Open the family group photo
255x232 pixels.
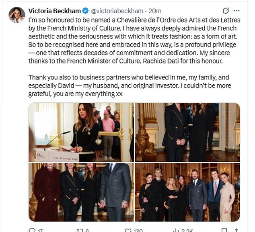tap(187, 192)
